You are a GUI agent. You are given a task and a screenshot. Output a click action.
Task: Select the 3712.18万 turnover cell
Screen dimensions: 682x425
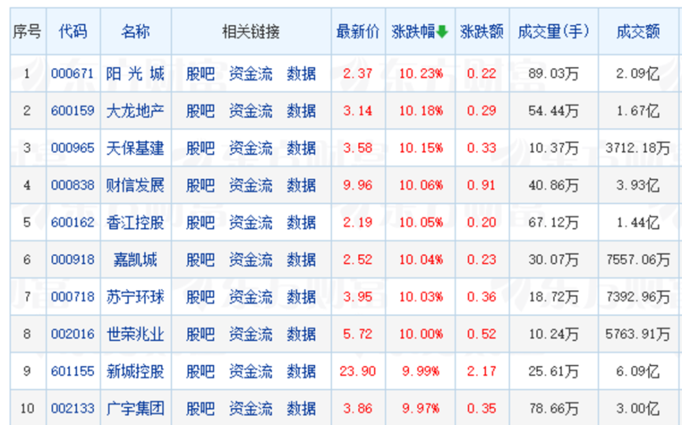click(x=638, y=148)
